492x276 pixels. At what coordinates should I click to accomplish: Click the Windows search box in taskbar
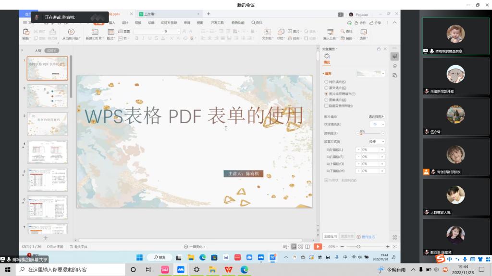click(x=71, y=269)
